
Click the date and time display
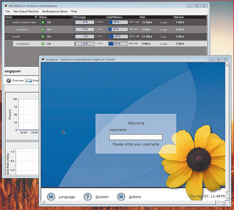[207, 196]
